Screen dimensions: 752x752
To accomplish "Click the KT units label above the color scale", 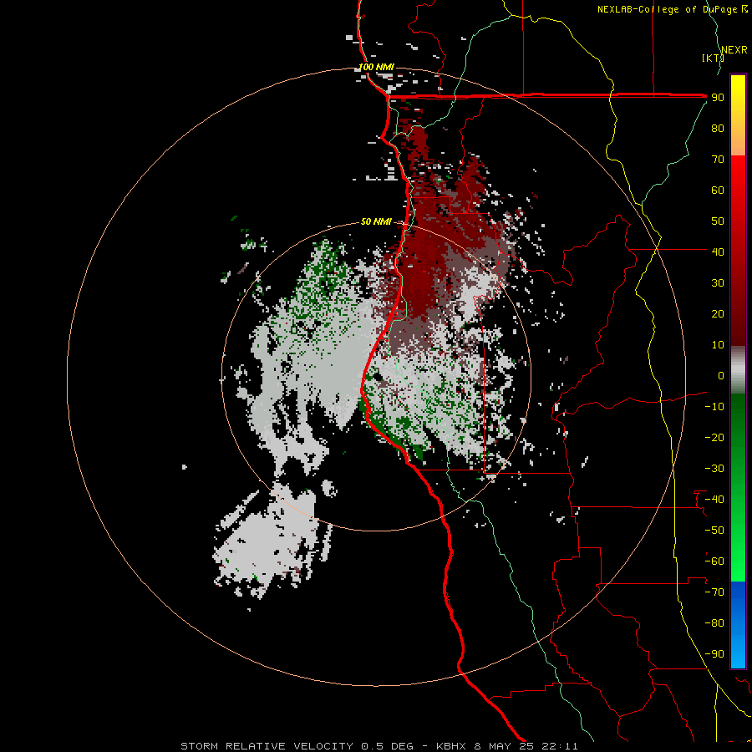I will (x=714, y=58).
